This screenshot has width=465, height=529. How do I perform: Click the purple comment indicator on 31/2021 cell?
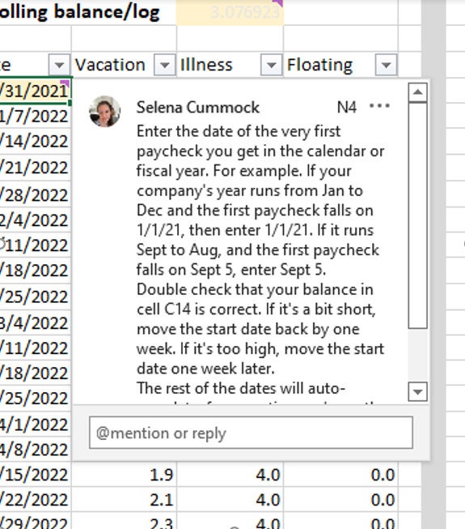coord(66,83)
